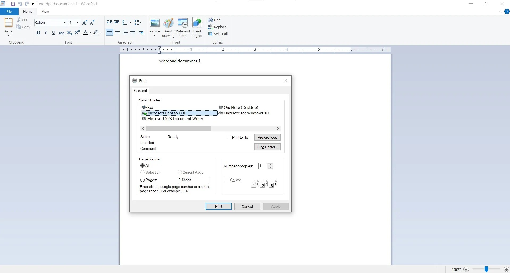This screenshot has height=273, width=510.
Task: Toggle bold formatting
Action: (x=38, y=32)
